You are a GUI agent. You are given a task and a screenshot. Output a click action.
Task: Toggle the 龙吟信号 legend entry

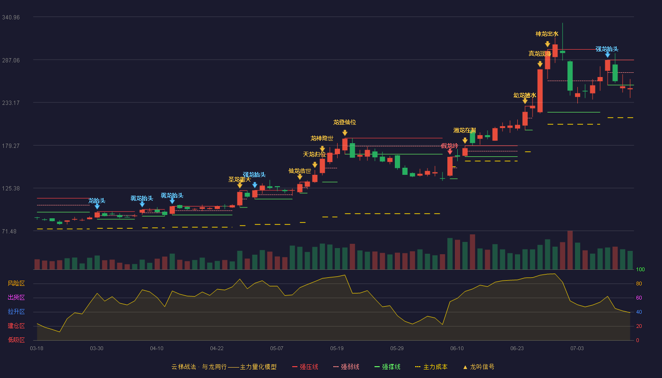(479, 367)
